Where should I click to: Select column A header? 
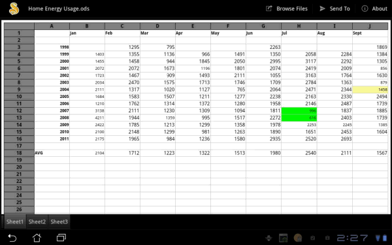pyautogui.click(x=52, y=26)
